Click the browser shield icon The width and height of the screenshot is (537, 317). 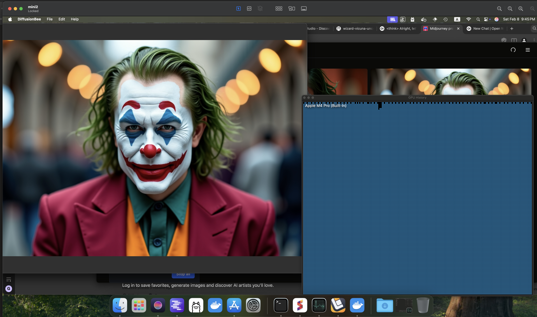point(504,40)
